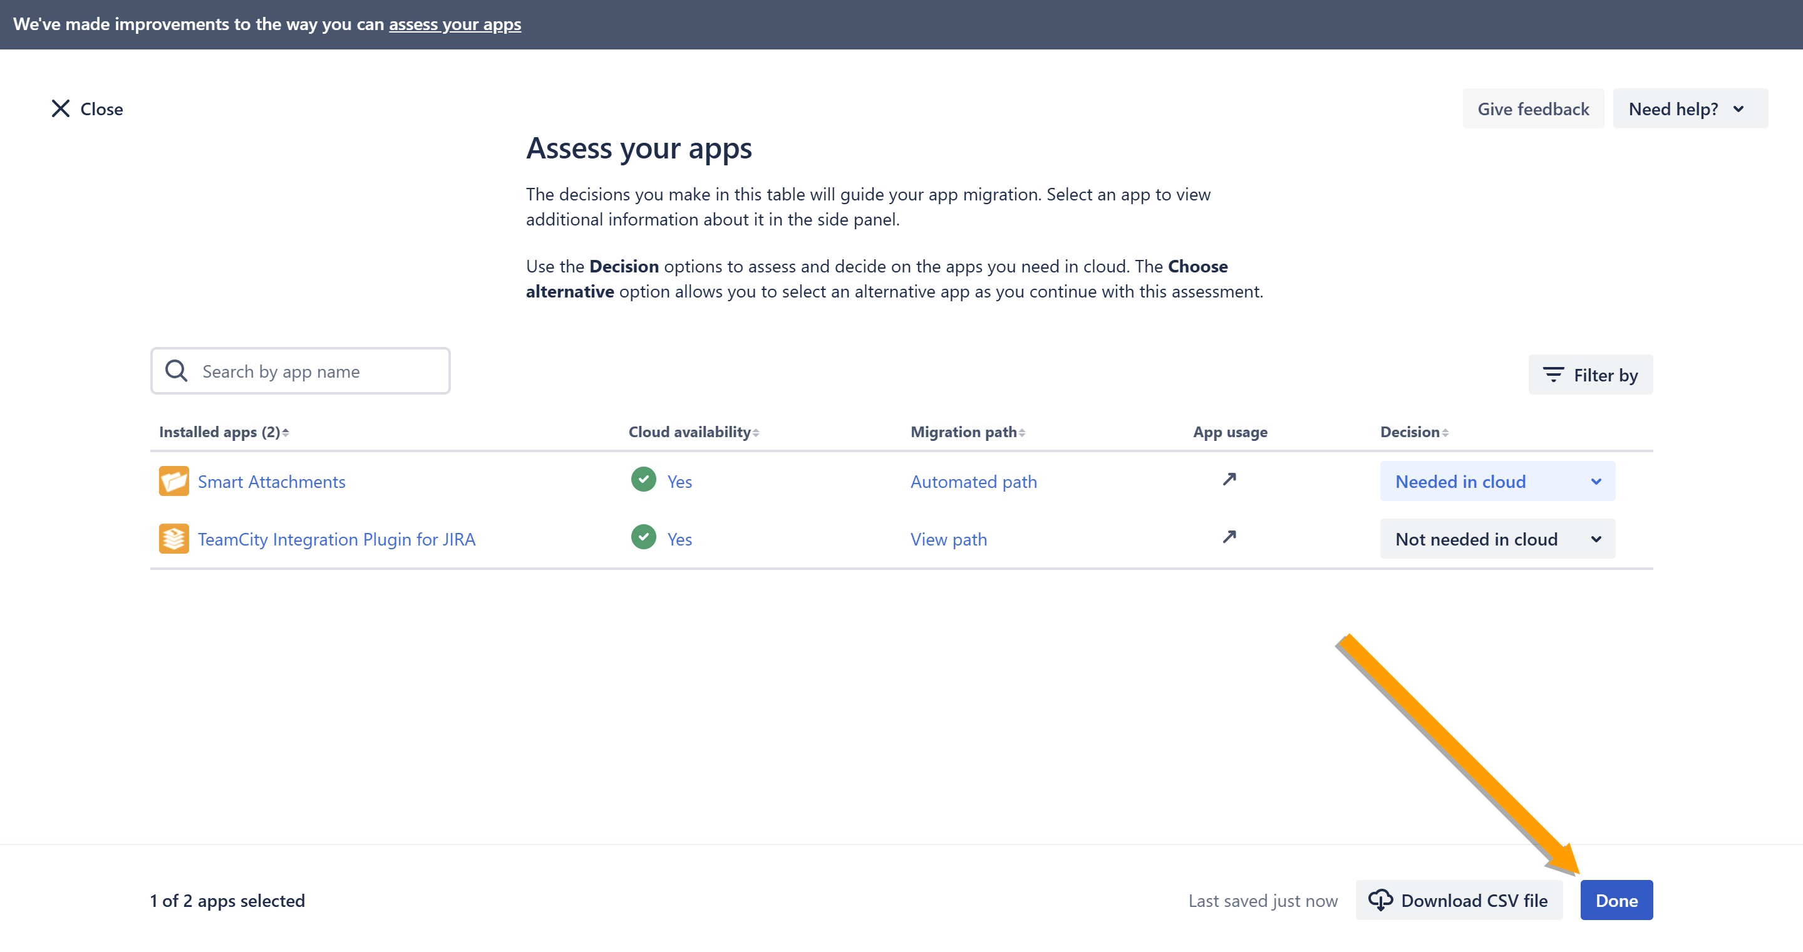Open Decision dropdown showing Needed in cloud
This screenshot has height=952, width=1803.
pyautogui.click(x=1497, y=481)
